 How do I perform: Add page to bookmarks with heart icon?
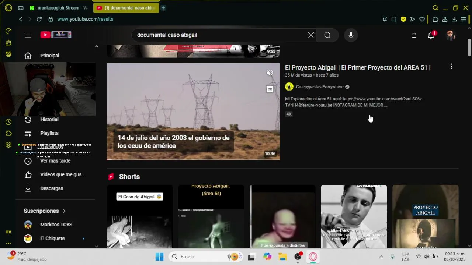(x=422, y=19)
